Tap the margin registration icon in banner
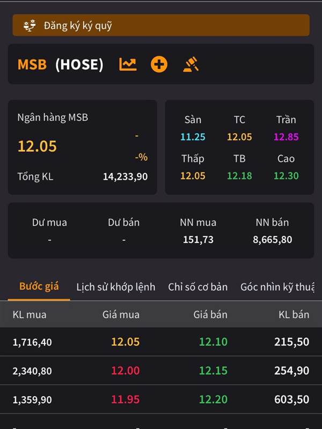This screenshot has width=322, height=429. [x=30, y=25]
